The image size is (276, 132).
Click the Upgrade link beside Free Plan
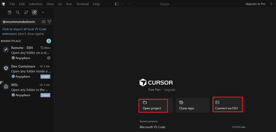click(170, 90)
